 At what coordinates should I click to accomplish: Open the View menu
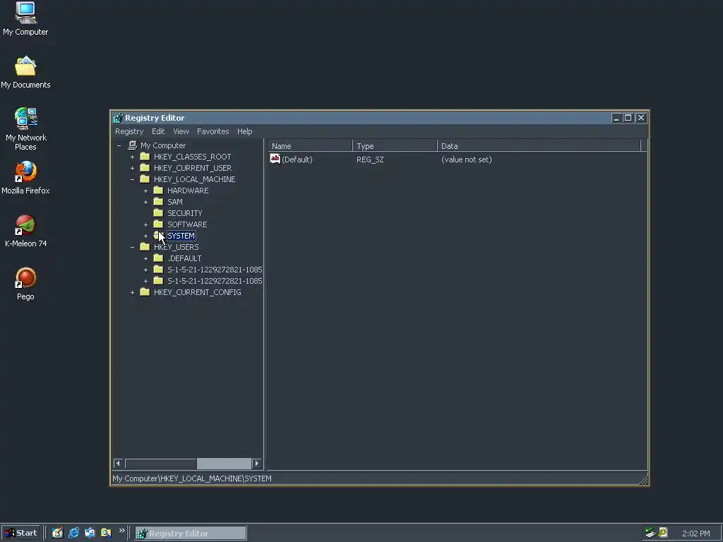coord(181,131)
